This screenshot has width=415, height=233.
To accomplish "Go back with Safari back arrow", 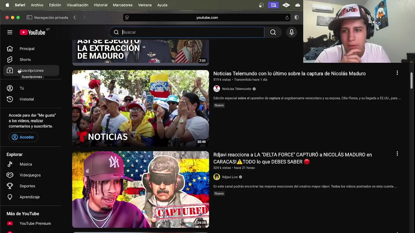I will coord(75,17).
